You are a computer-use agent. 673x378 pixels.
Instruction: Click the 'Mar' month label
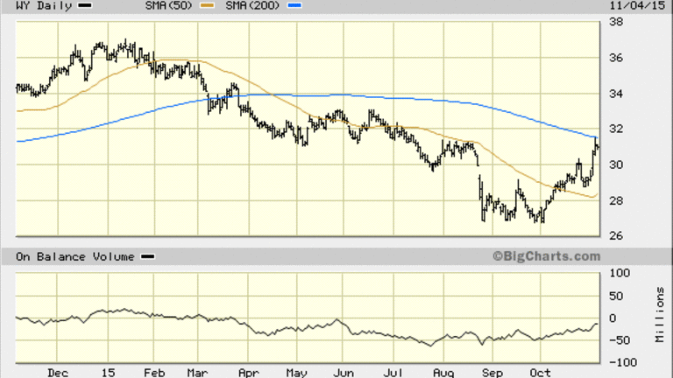[197, 373]
